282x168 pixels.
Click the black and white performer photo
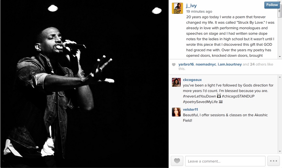pos(84,84)
